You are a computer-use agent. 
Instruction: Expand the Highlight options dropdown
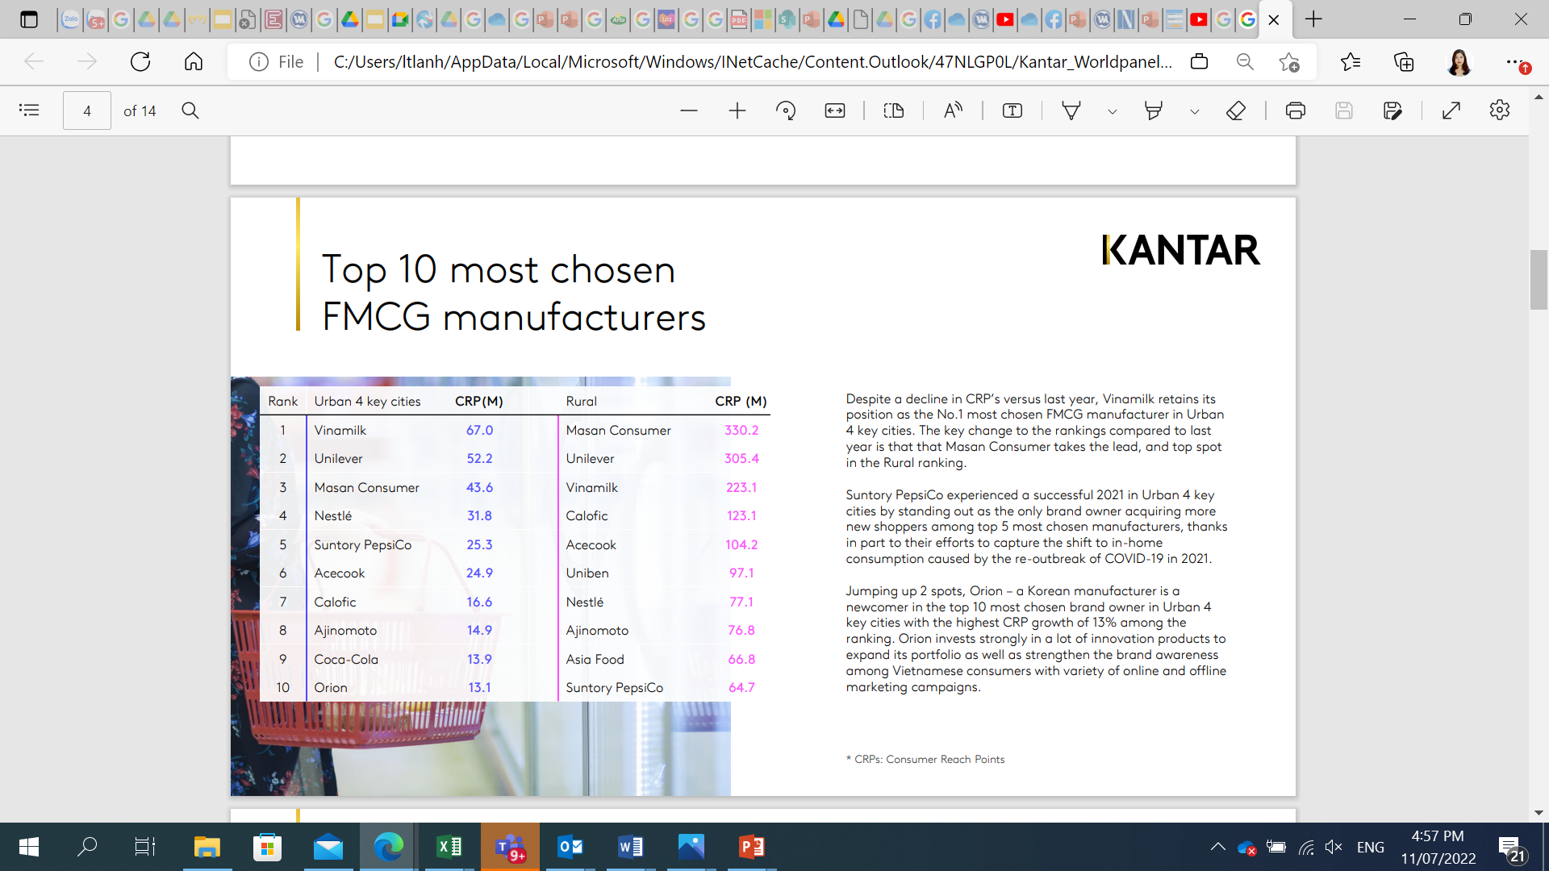click(1195, 111)
